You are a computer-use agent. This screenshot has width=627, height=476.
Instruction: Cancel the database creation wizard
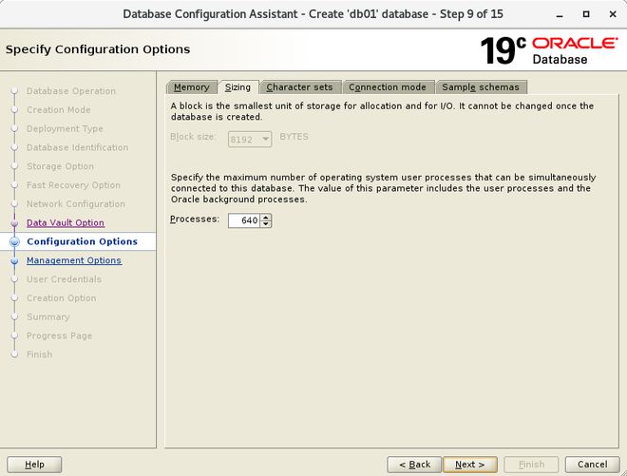592,465
